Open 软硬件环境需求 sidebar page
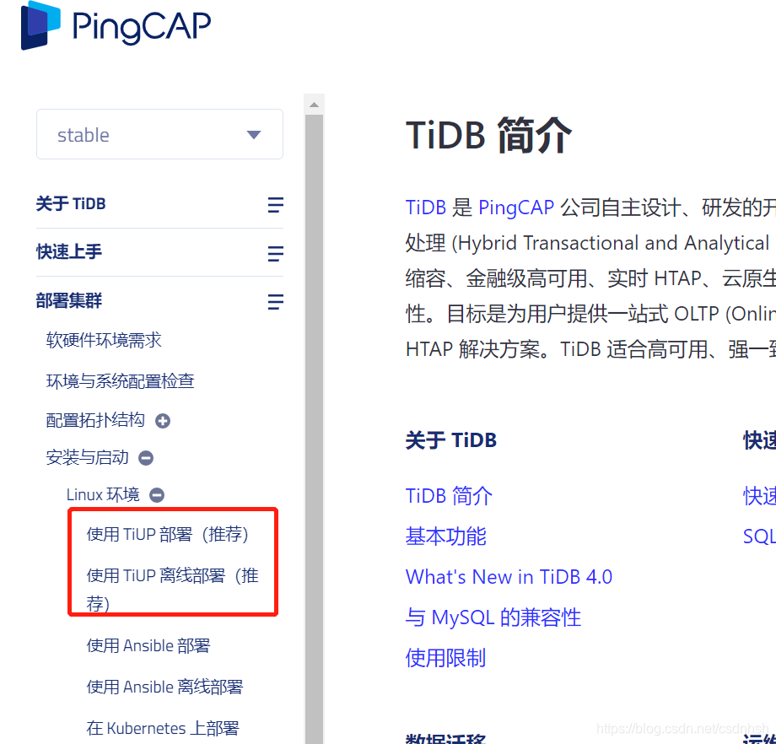This screenshot has height=744, width=776. 104,340
